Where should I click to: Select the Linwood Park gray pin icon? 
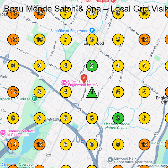coord(110,160)
